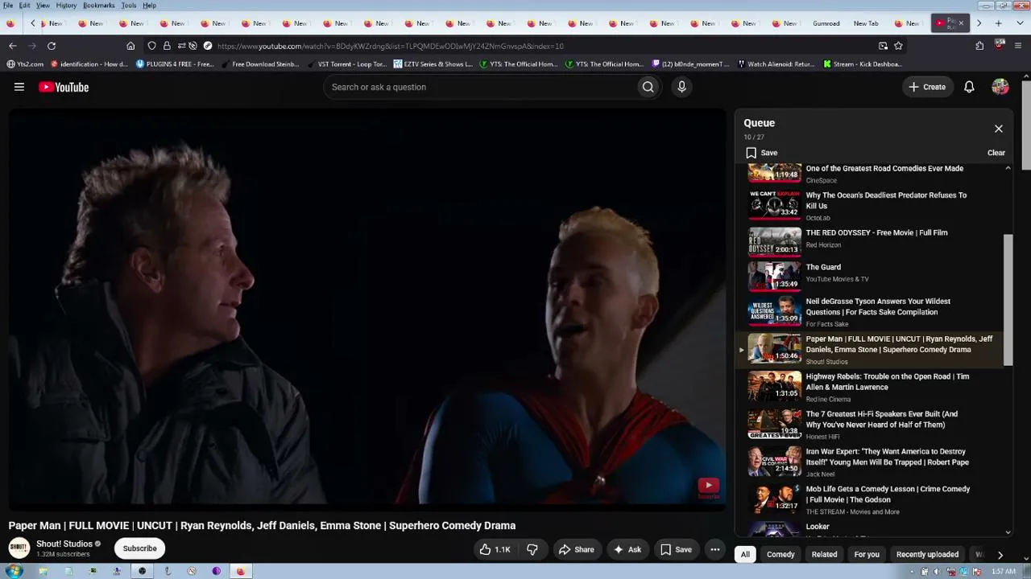Go back to the previous page
The width and height of the screenshot is (1031, 579).
(x=13, y=46)
